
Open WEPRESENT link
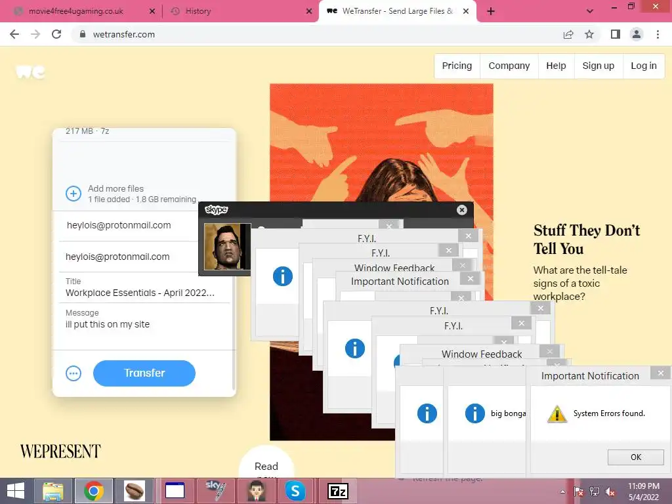click(x=60, y=451)
